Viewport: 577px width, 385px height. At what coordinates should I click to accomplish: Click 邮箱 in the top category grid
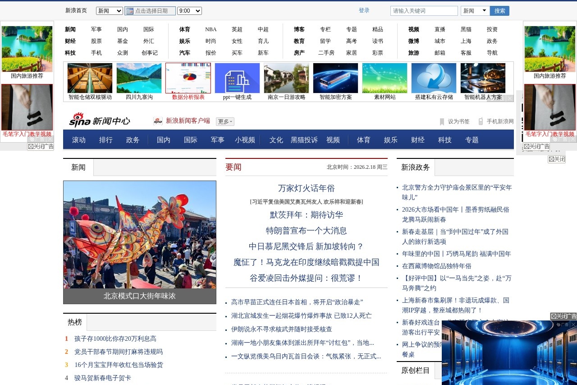tap(440, 53)
